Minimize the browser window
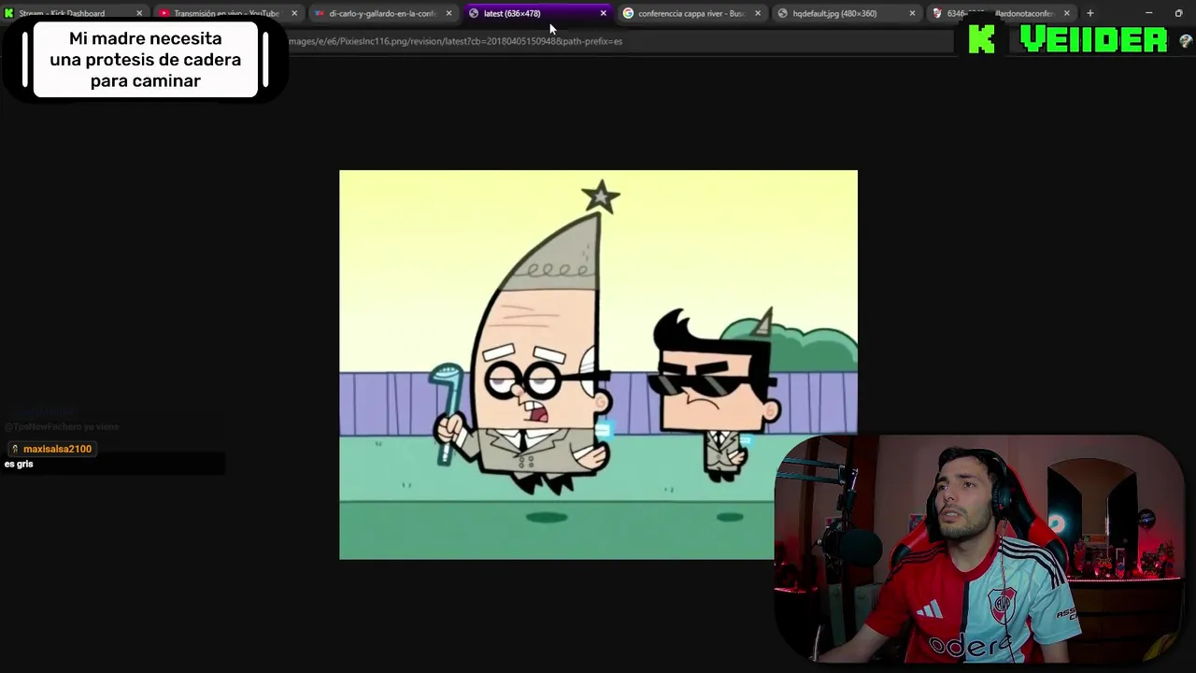 1149,13
